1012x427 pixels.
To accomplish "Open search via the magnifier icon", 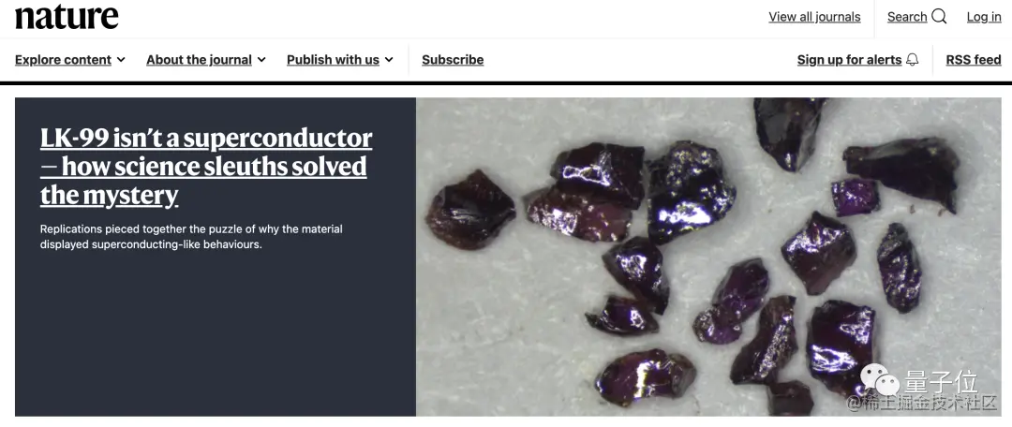I will (x=940, y=17).
